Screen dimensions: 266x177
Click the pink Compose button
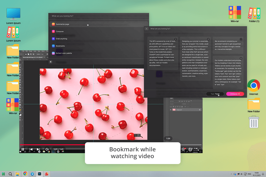click(235, 94)
